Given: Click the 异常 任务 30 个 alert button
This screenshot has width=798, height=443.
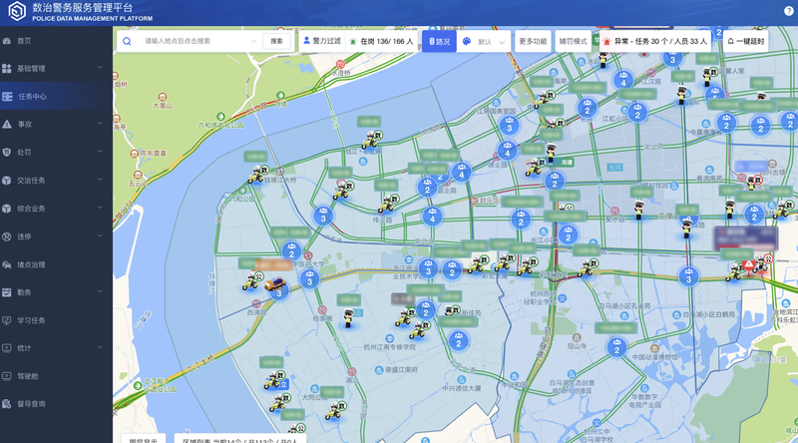Looking at the screenshot, I should tap(655, 41).
